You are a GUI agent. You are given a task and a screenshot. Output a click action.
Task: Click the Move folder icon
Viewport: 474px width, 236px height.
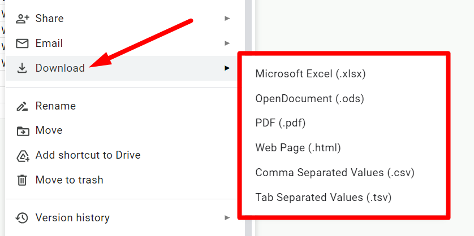tap(22, 131)
